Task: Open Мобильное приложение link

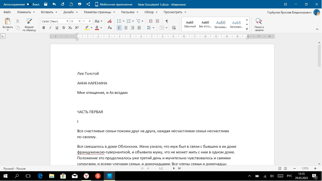Action: pos(114,4)
